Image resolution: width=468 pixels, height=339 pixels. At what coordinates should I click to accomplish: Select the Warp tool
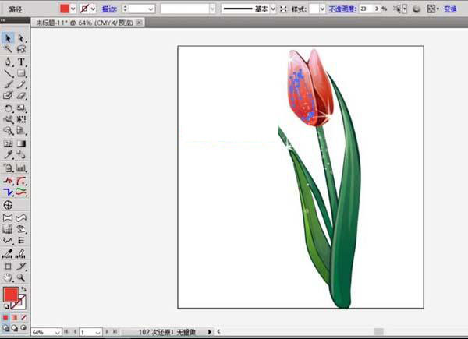(x=8, y=119)
